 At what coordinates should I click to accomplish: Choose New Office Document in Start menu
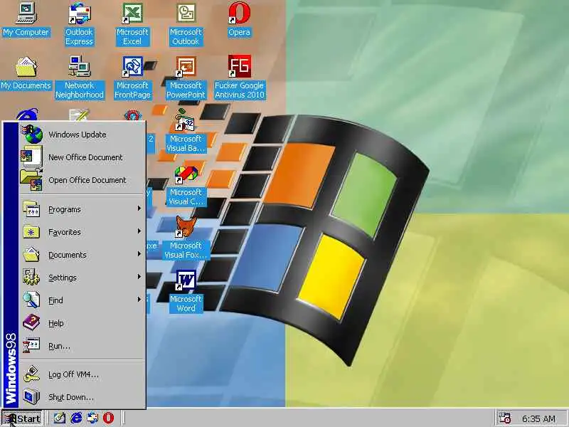click(x=83, y=157)
